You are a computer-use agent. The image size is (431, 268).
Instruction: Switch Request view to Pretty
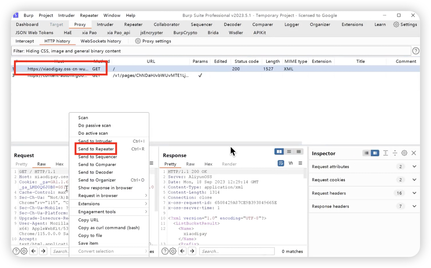click(21, 164)
